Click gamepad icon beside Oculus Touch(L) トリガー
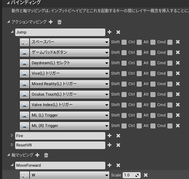 tap(25, 95)
